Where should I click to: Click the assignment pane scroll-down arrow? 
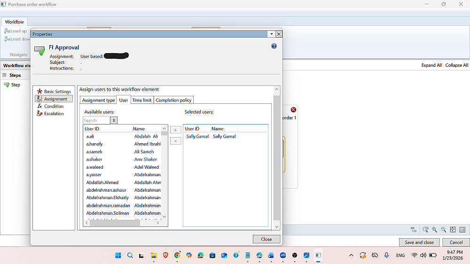(277, 227)
